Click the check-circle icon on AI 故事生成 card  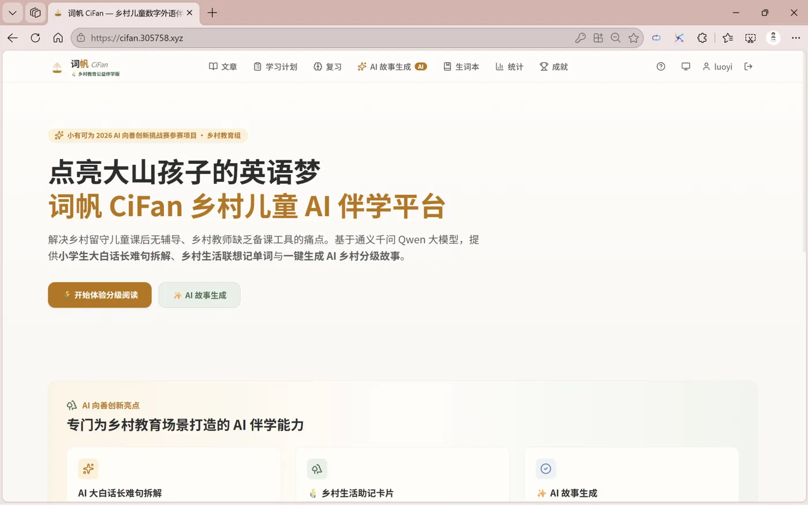(546, 469)
